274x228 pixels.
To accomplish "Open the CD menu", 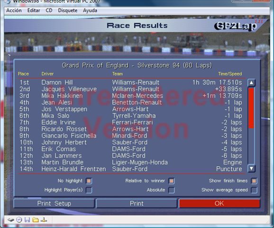I will [49, 10].
